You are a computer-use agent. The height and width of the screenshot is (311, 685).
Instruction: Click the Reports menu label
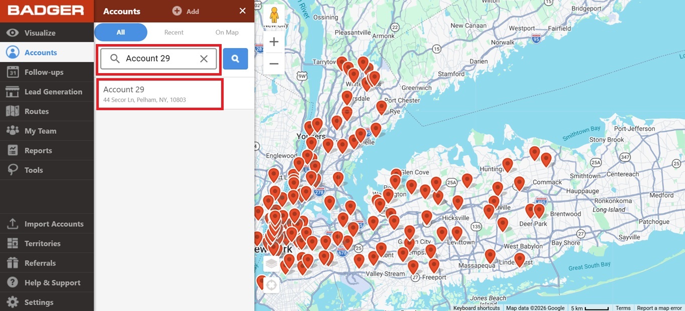point(38,150)
